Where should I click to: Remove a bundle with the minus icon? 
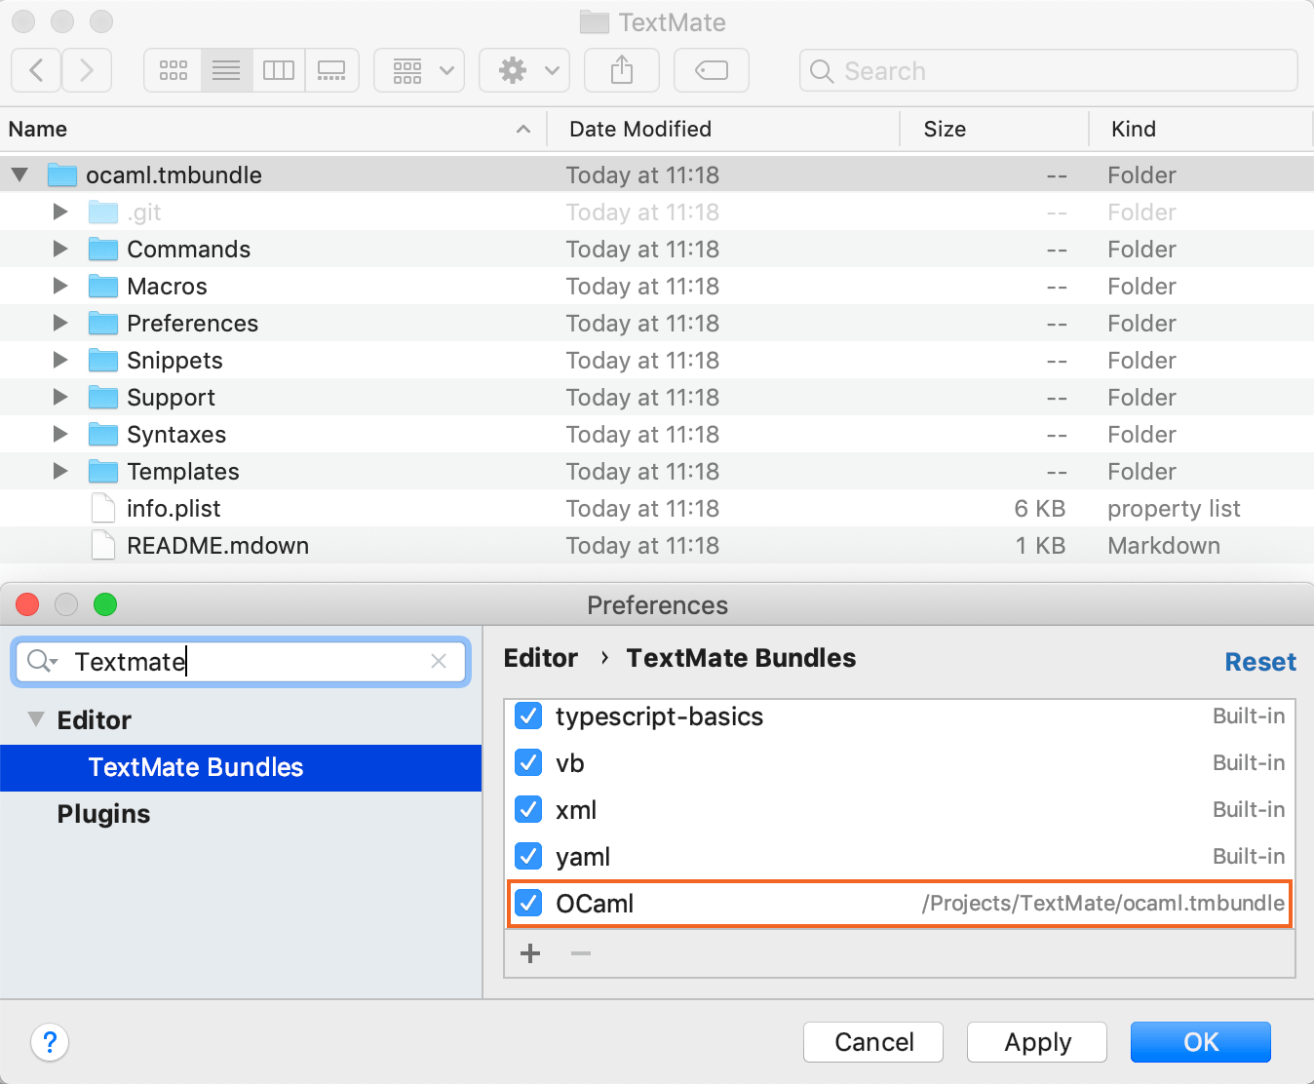(x=580, y=953)
